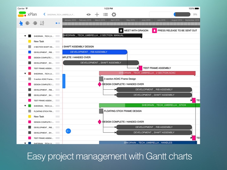
Task: Open settings gear icon
Action: tap(114, 14)
